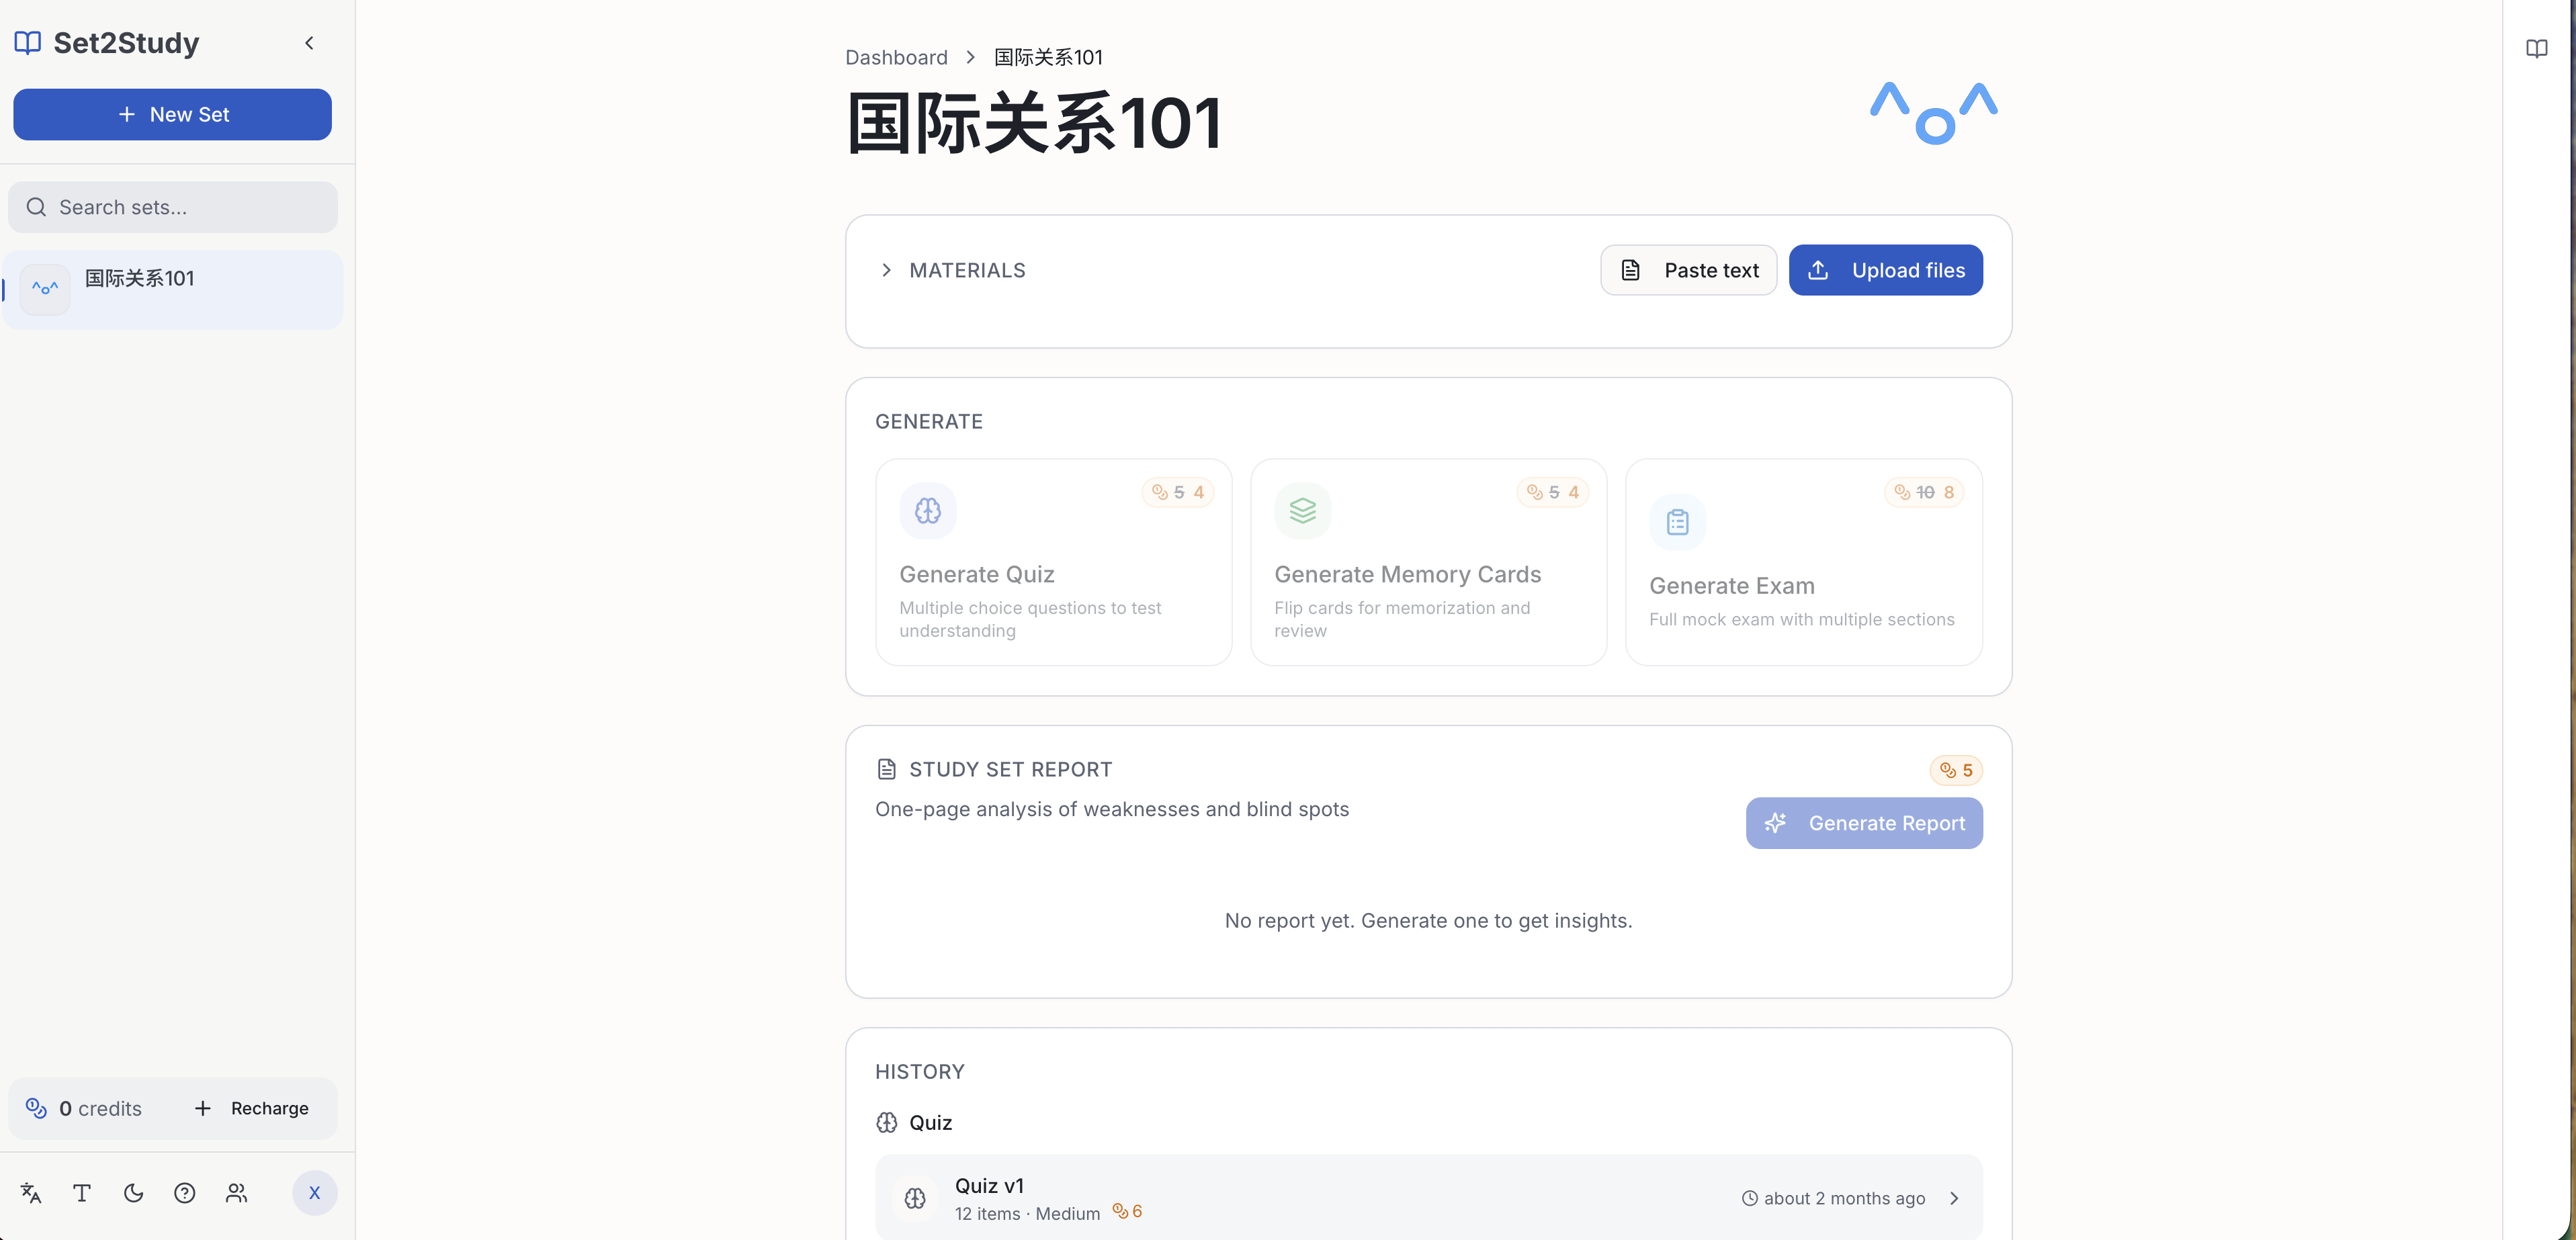Click the clipboard icon on Generate Exam card
This screenshot has height=1240, width=2576.
click(1677, 521)
